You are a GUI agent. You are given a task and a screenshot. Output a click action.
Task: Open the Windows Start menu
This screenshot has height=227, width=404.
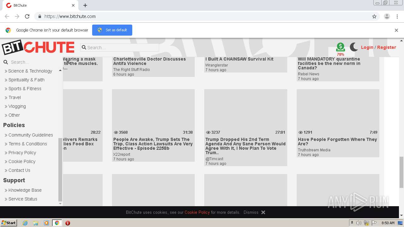pos(9,223)
